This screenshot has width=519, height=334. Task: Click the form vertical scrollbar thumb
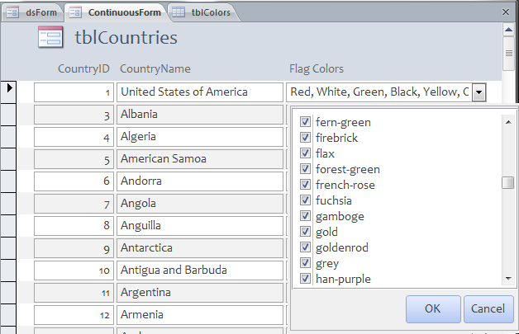point(509,53)
